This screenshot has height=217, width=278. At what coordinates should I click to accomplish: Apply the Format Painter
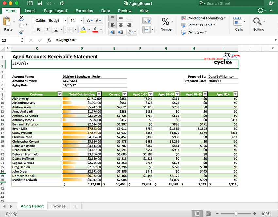[x=21, y=32]
